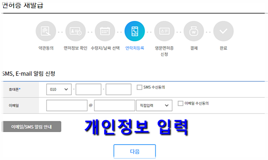Focus the last phone number field

(118, 89)
